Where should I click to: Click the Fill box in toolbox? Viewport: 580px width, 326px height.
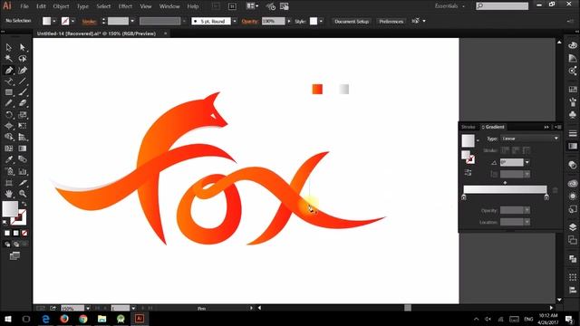[10, 209]
